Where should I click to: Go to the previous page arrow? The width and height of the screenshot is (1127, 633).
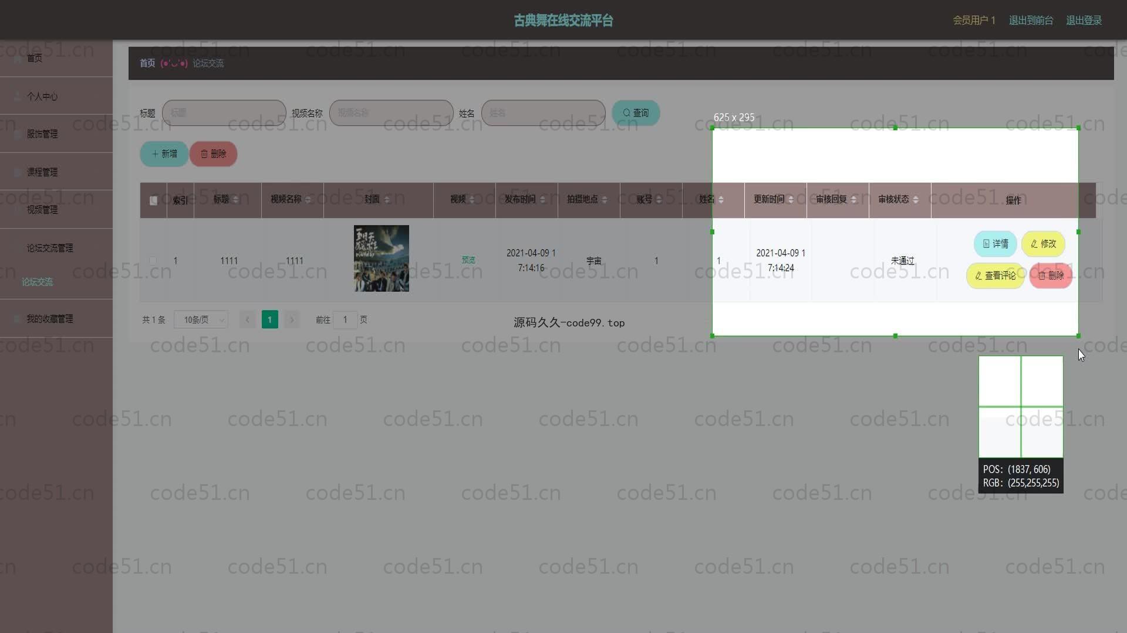(248, 319)
